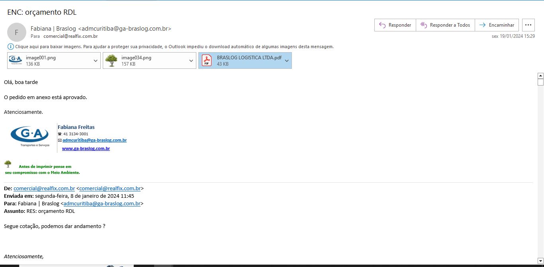This screenshot has width=544, height=267.
Task: Click the Responder reply button
Action: click(x=395, y=25)
